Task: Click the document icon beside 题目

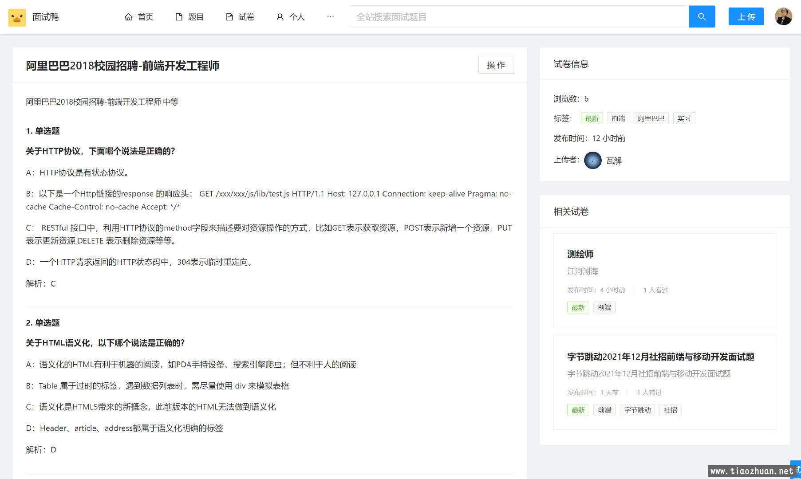Action: click(179, 17)
